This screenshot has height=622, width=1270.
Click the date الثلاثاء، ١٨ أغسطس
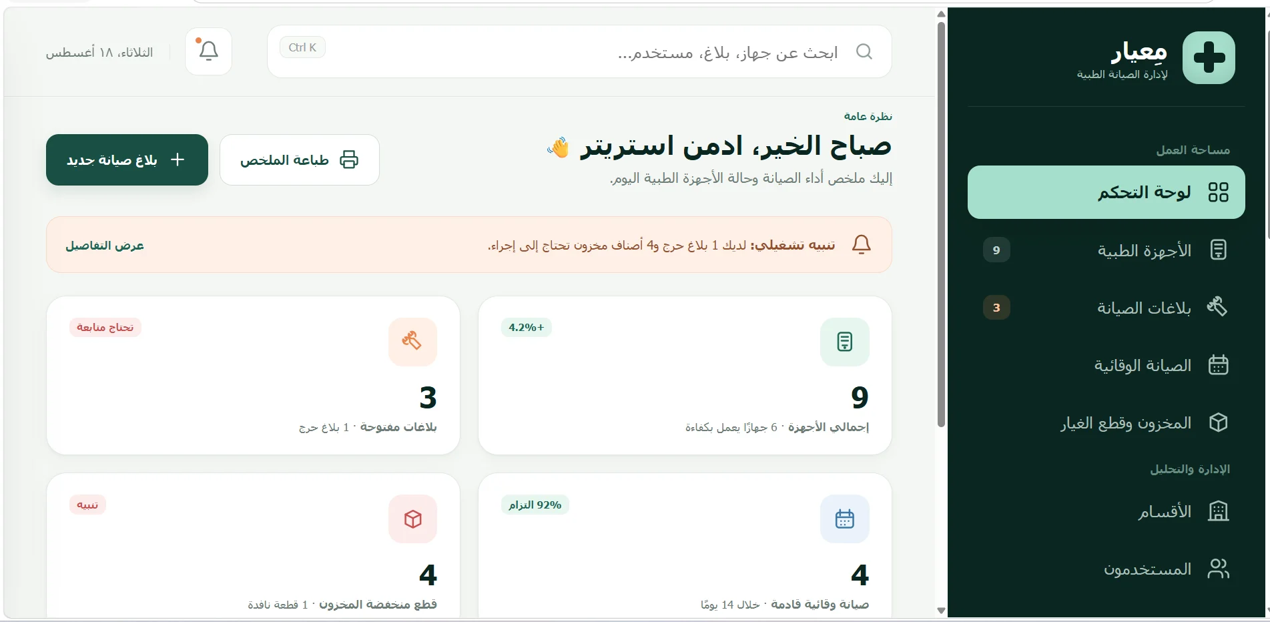point(99,52)
